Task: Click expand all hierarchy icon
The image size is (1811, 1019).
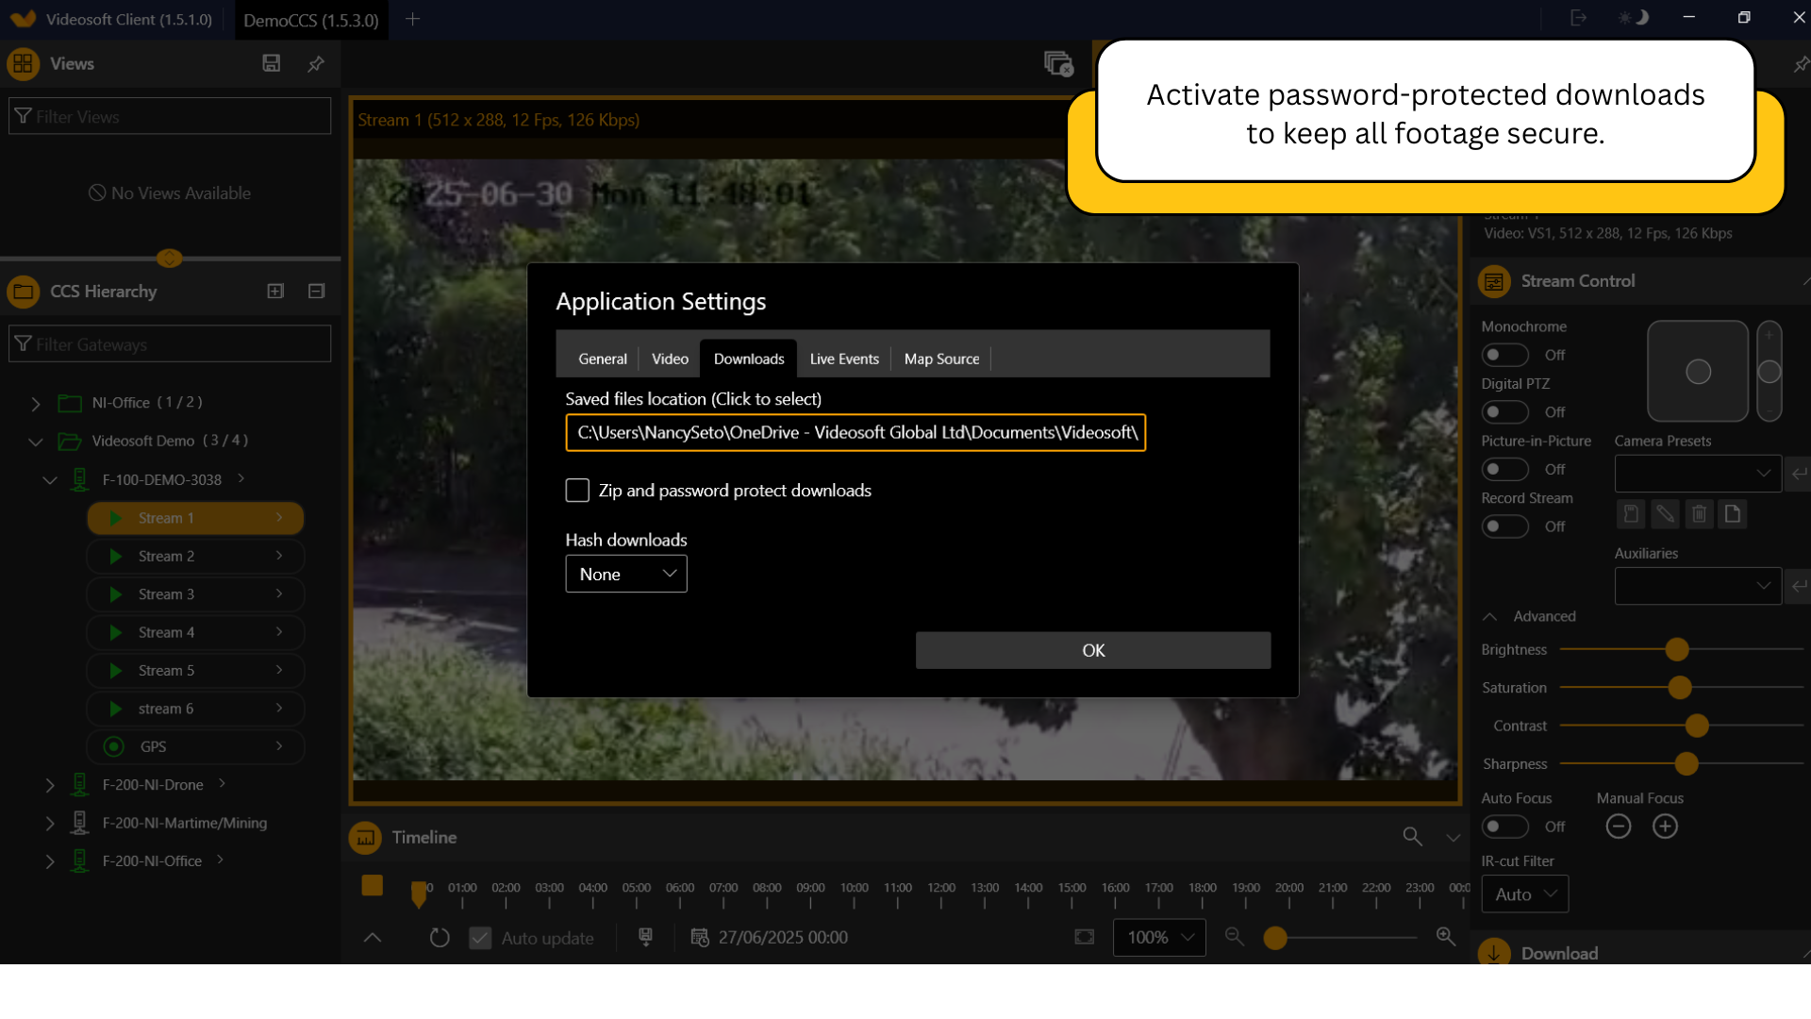Action: click(x=275, y=291)
